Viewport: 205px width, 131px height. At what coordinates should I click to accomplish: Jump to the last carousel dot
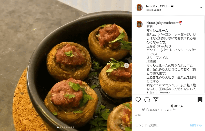73,127
